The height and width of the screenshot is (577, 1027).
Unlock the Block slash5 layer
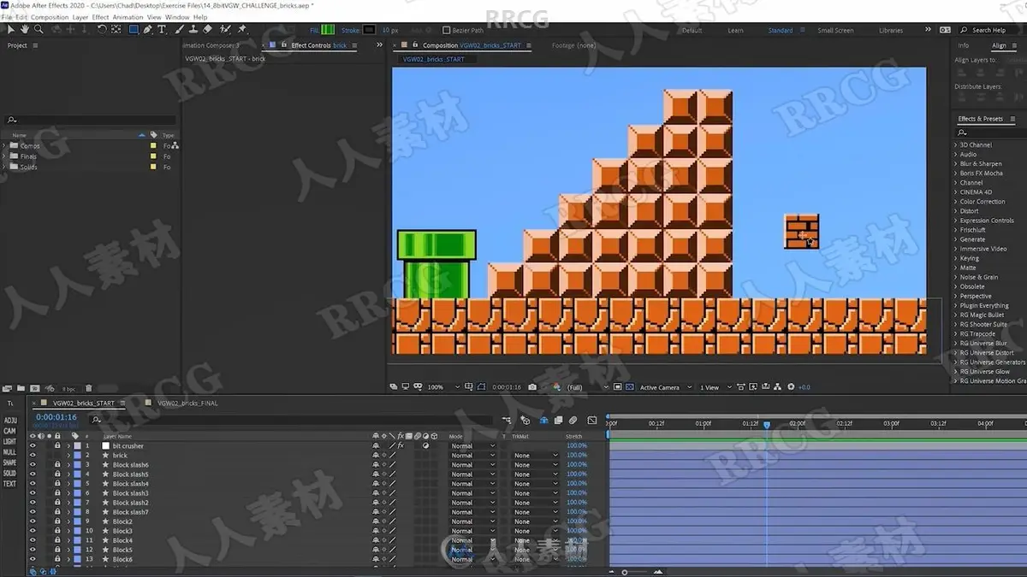tap(57, 474)
